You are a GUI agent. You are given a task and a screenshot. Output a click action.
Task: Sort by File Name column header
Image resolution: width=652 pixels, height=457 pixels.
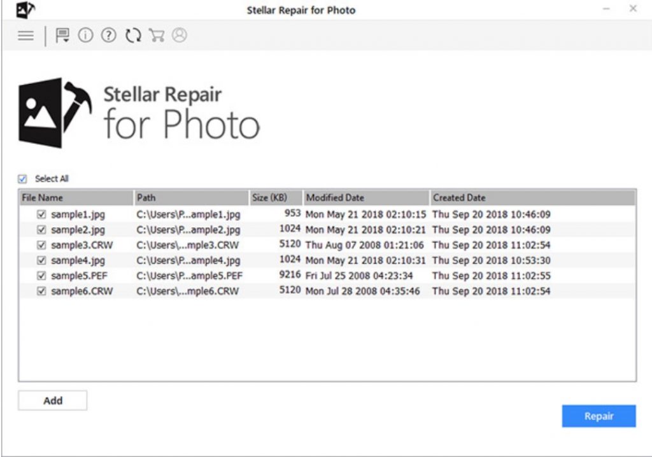click(x=76, y=197)
